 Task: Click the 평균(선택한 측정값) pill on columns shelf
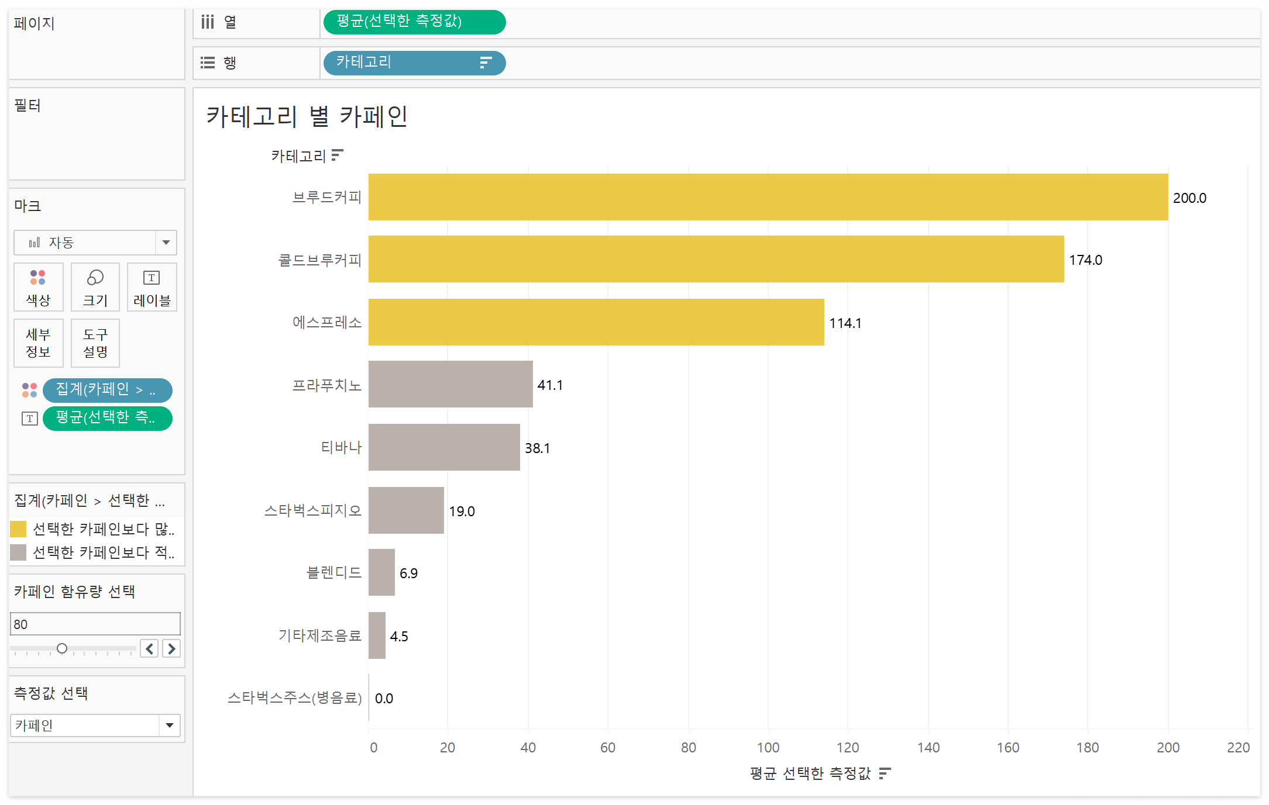(414, 22)
